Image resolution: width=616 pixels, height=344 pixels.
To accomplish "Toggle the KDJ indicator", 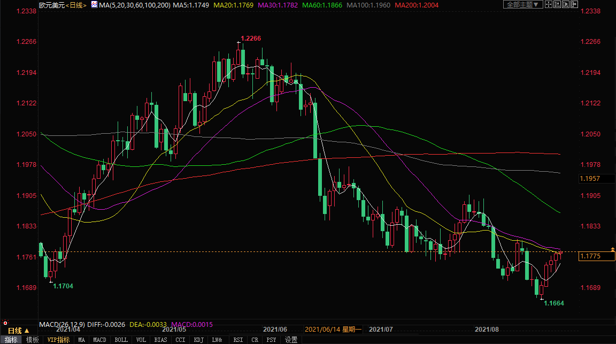I will [198, 340].
